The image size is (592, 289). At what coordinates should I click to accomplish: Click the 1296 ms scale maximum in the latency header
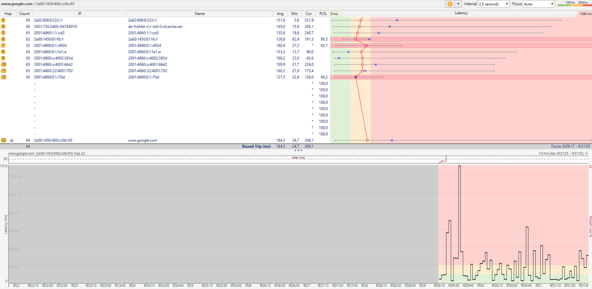point(584,14)
